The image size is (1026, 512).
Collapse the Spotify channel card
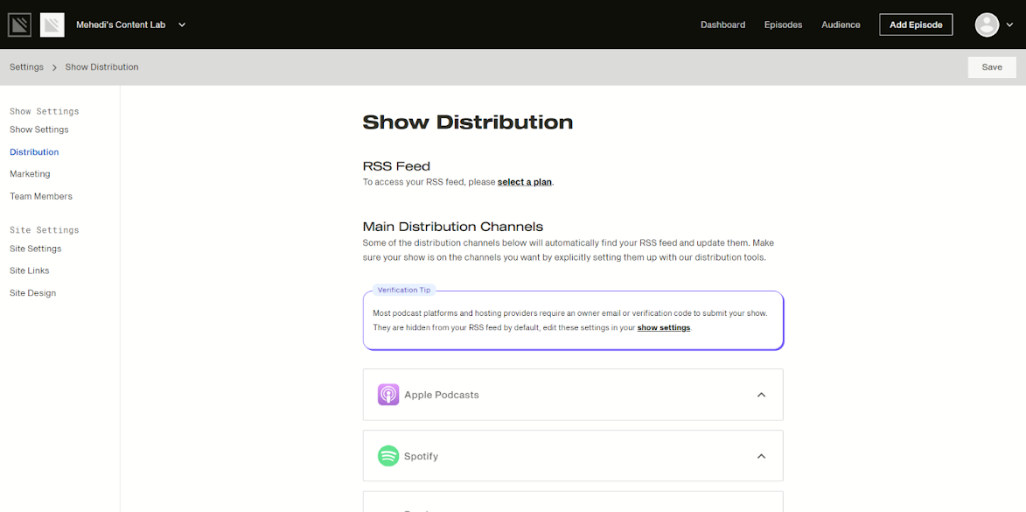760,455
